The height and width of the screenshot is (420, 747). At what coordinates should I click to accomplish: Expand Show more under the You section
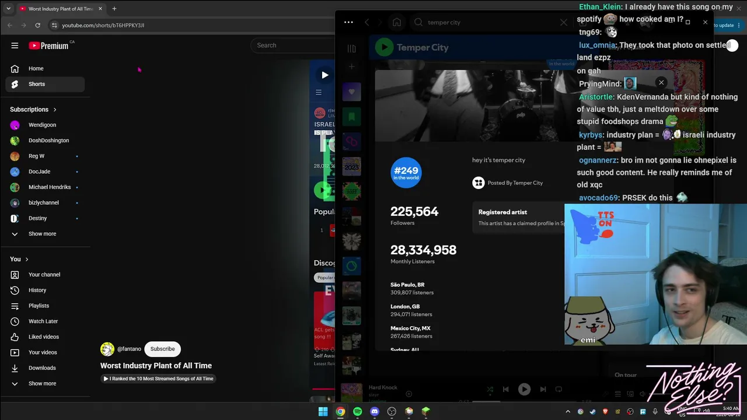[x=45, y=383]
